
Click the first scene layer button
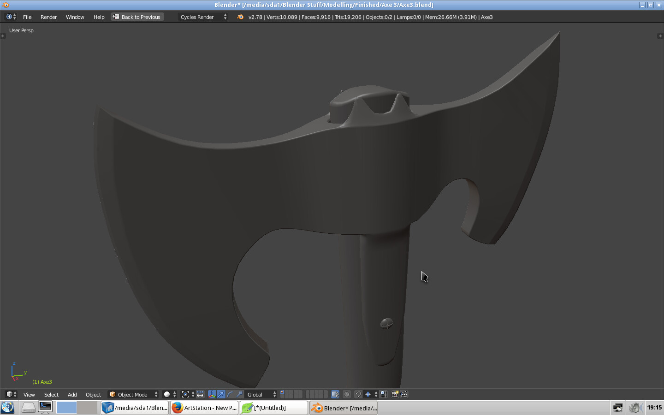283,392
